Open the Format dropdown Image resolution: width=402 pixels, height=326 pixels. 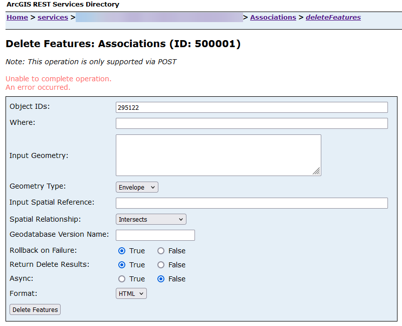point(131,293)
